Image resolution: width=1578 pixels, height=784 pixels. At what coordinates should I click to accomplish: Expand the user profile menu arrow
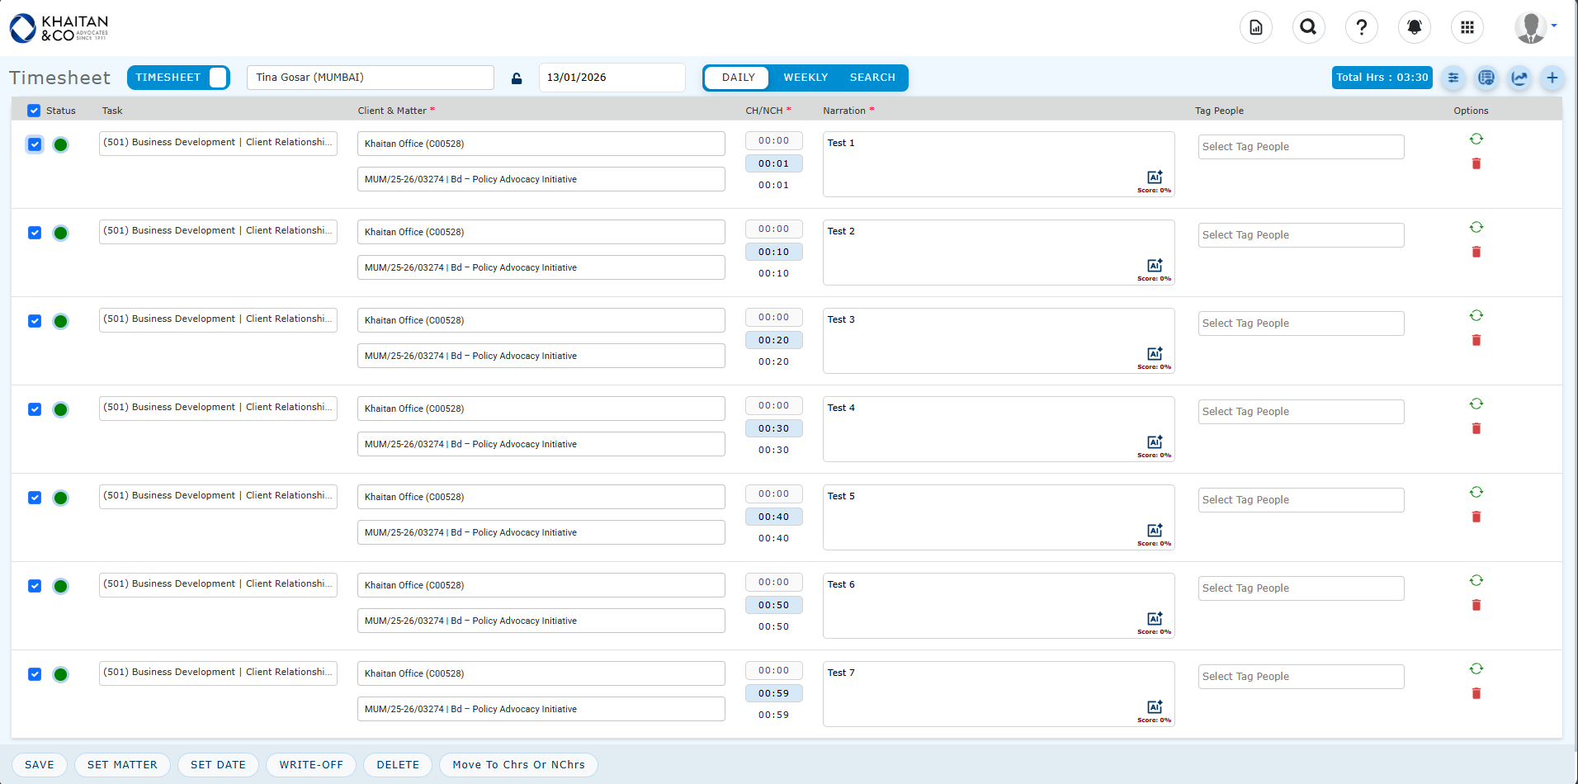1554,26
